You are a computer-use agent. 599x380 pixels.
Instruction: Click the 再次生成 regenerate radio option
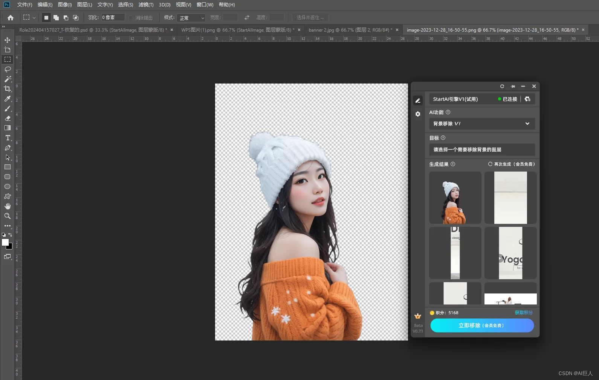tap(490, 164)
